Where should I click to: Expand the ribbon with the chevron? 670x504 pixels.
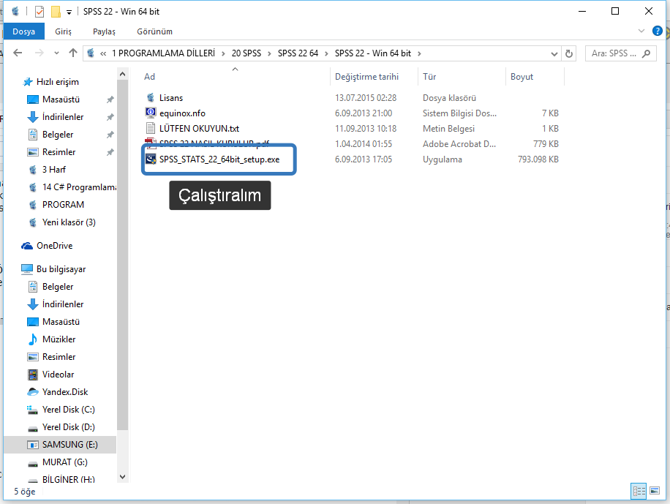click(x=641, y=31)
